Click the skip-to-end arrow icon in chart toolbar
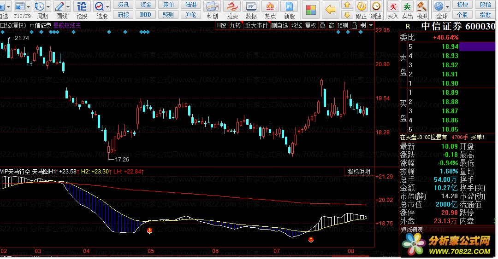Image resolution: width=498 pixels, height=259 pixels. point(363,25)
